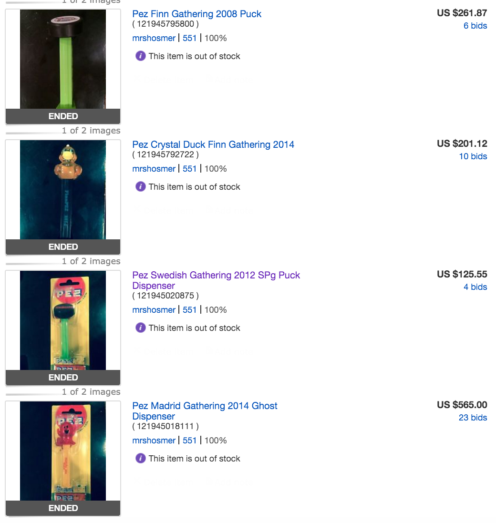The width and height of the screenshot is (496, 523).
Task: Open the Pez Finn Gathering 2008 Puck listing
Action: (x=197, y=14)
